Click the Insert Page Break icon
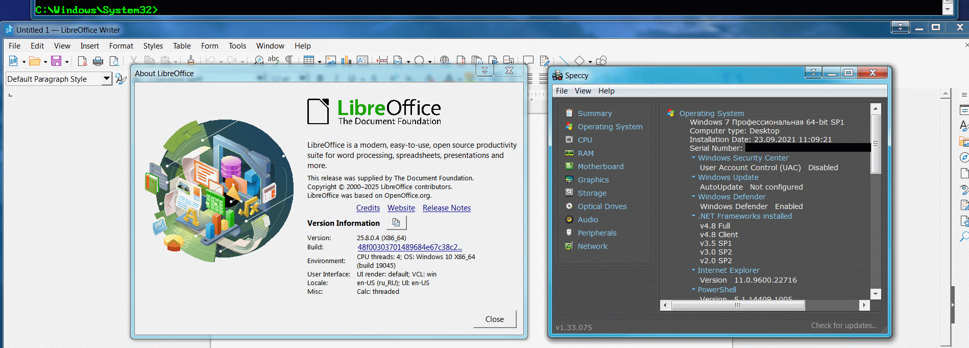The image size is (969, 348). [382, 60]
